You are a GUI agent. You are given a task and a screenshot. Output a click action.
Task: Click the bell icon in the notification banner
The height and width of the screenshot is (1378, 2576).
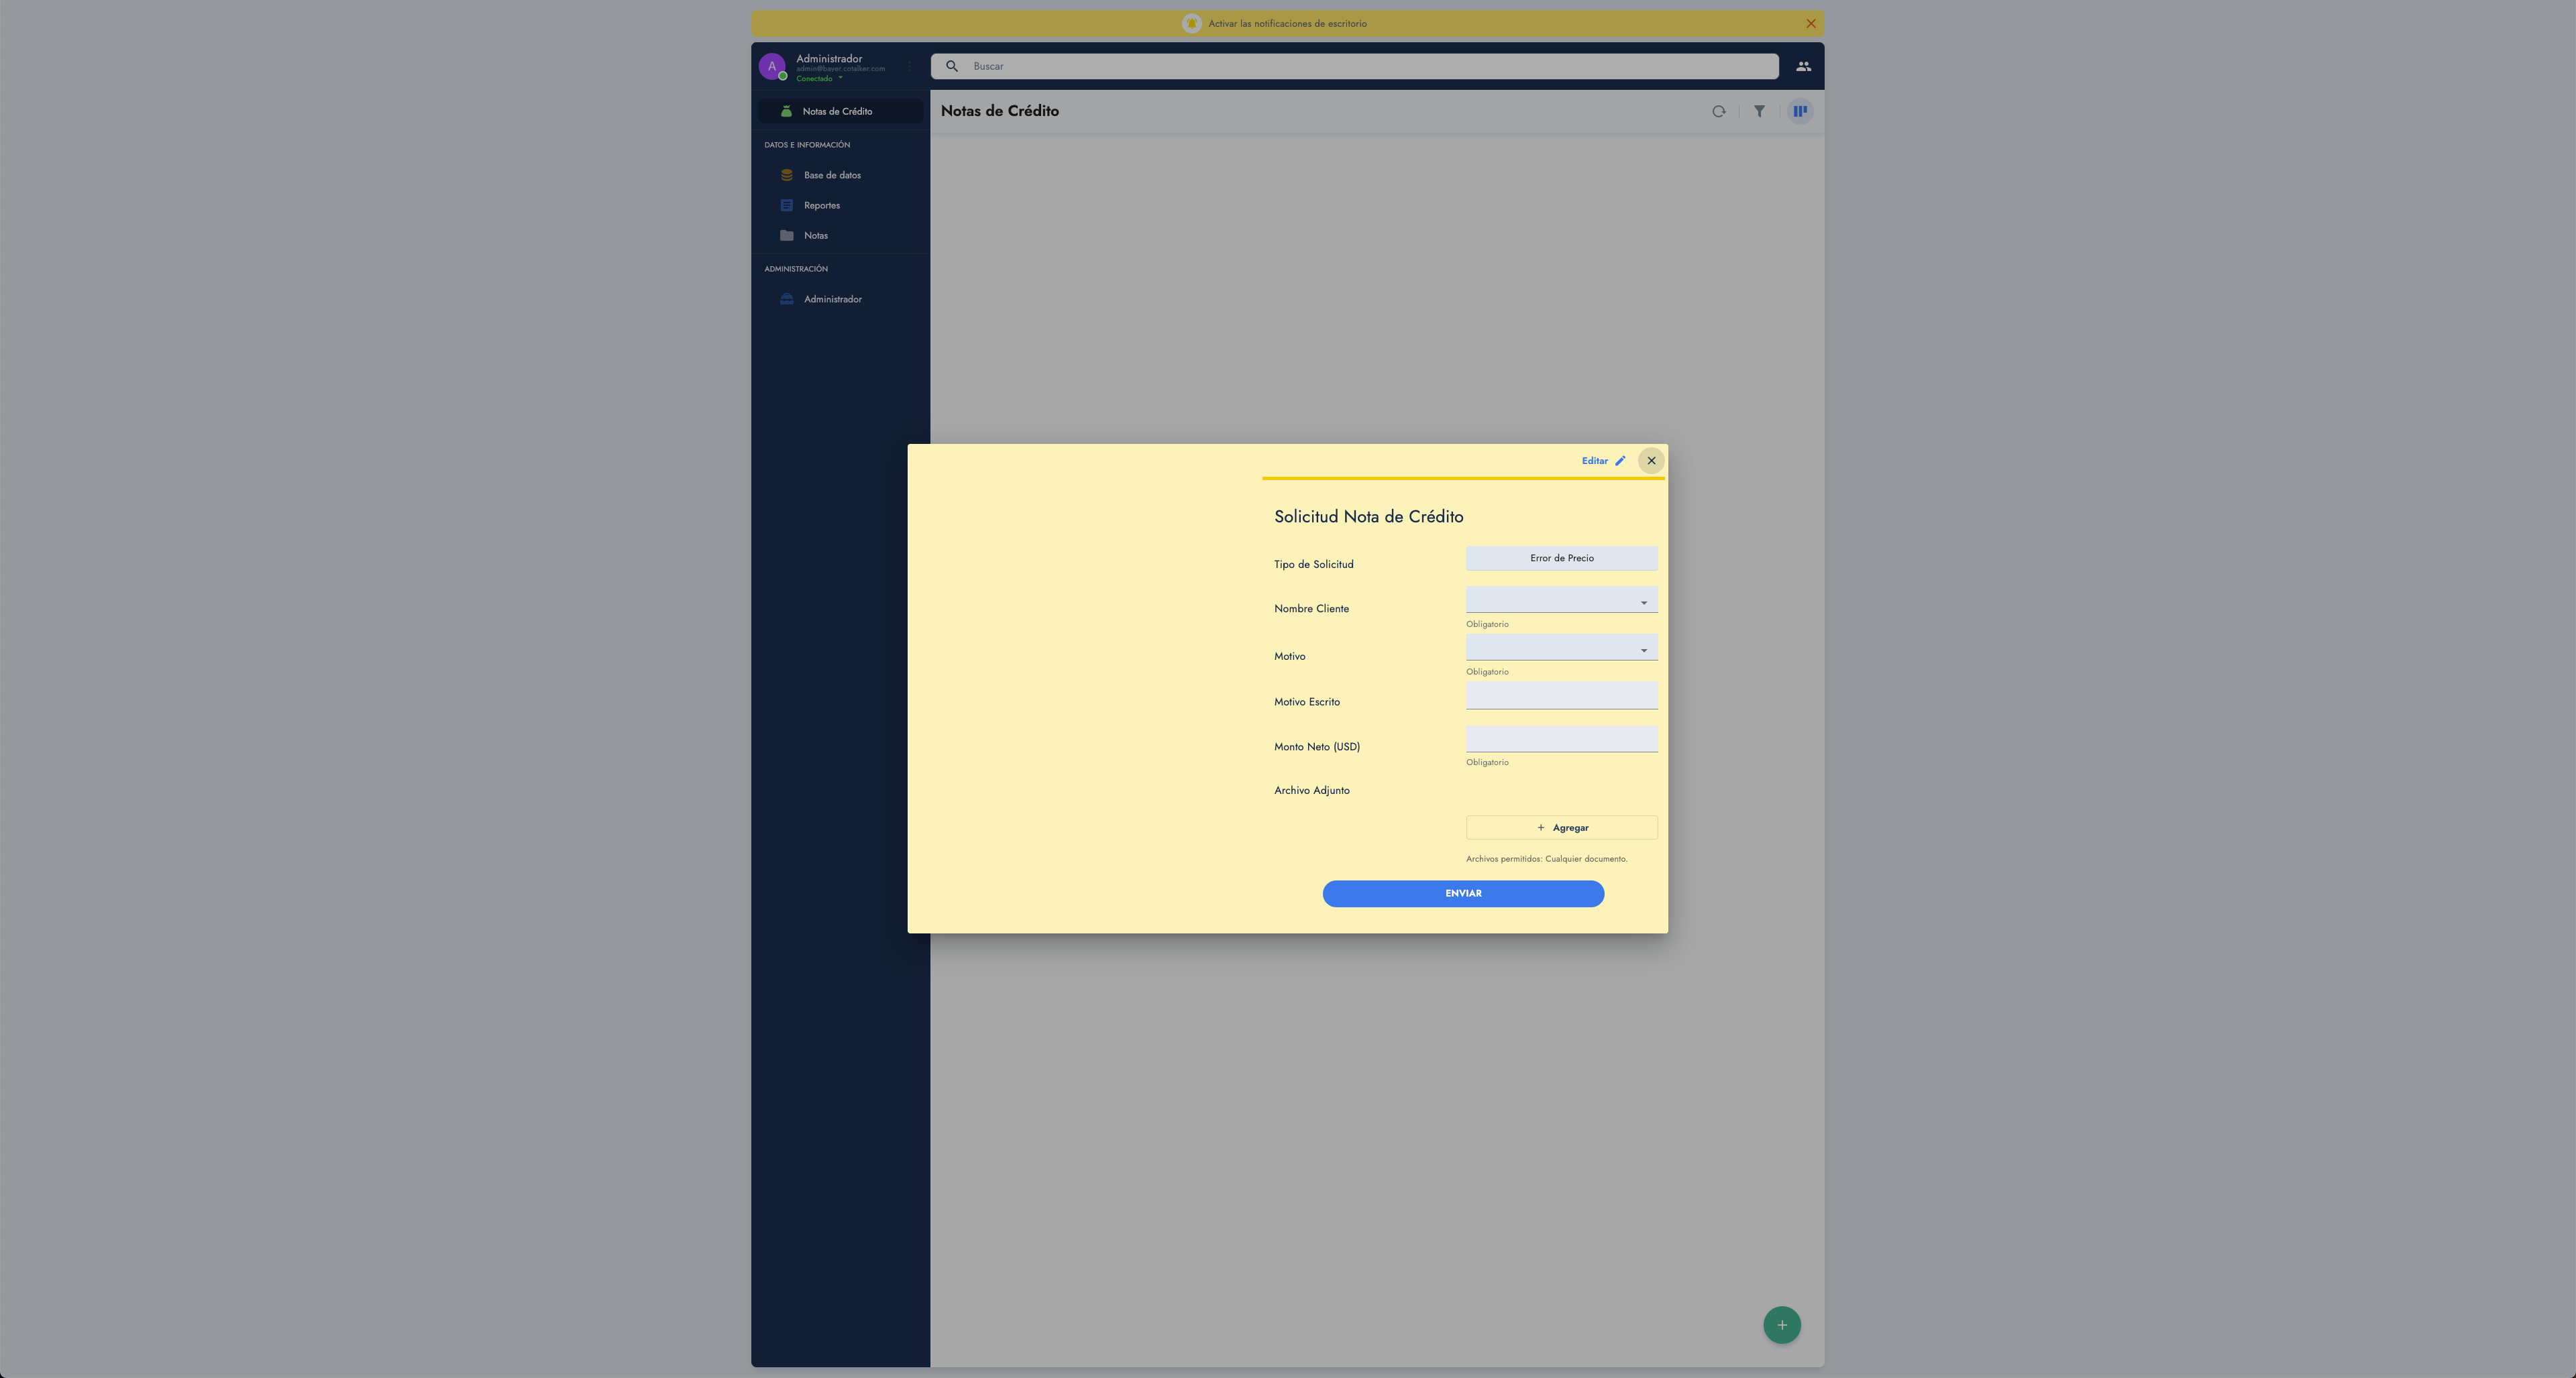point(1191,22)
